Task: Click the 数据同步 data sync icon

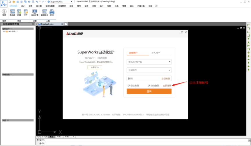Action: tap(45, 12)
